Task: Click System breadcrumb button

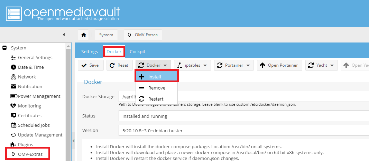Action: pos(106,35)
